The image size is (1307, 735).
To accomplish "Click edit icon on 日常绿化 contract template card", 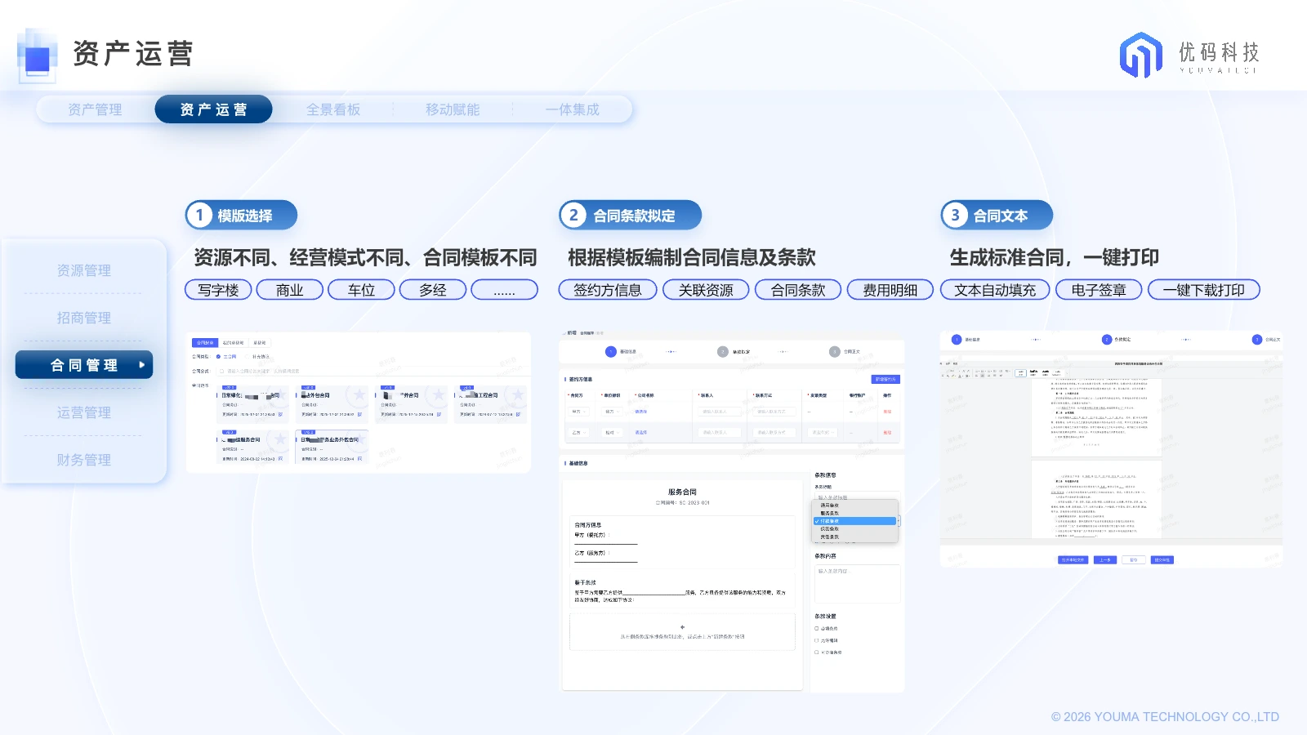I will click(x=280, y=414).
